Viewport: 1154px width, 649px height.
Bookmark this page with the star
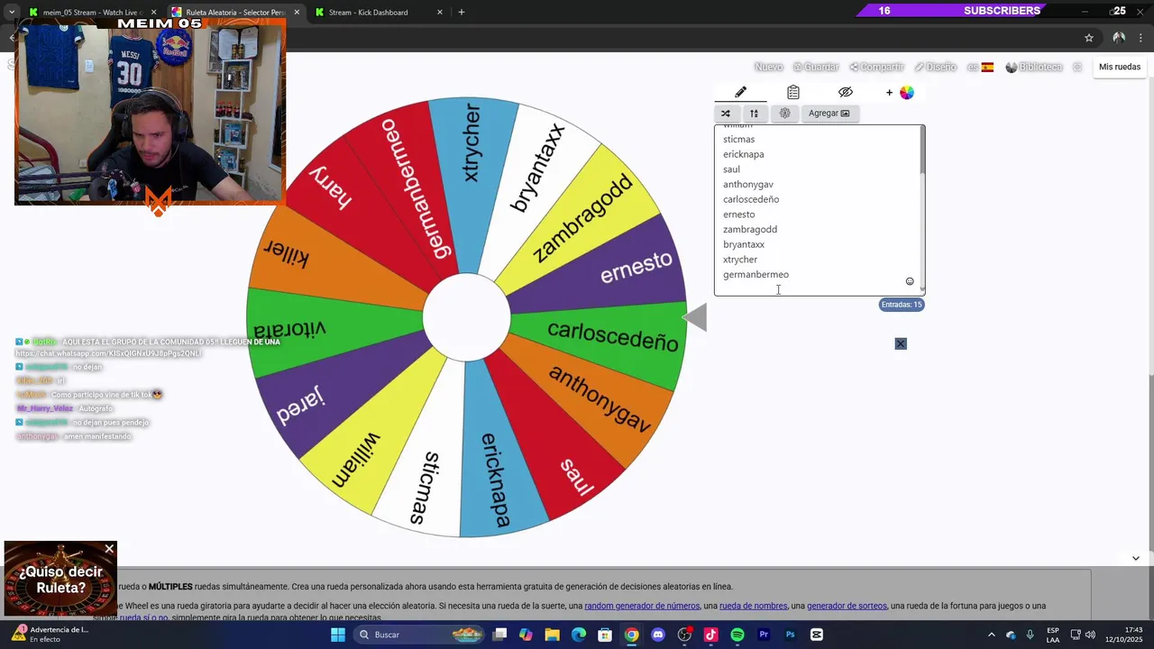(x=1089, y=38)
